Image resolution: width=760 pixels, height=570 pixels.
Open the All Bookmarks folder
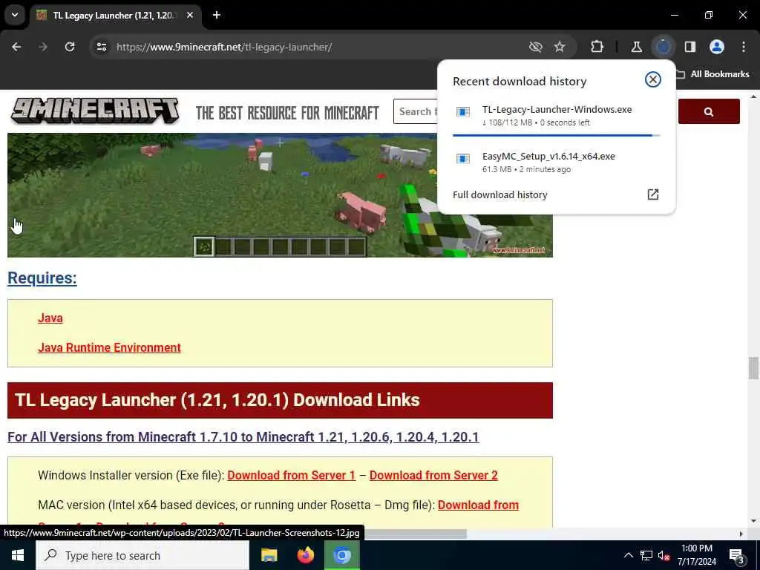click(713, 74)
